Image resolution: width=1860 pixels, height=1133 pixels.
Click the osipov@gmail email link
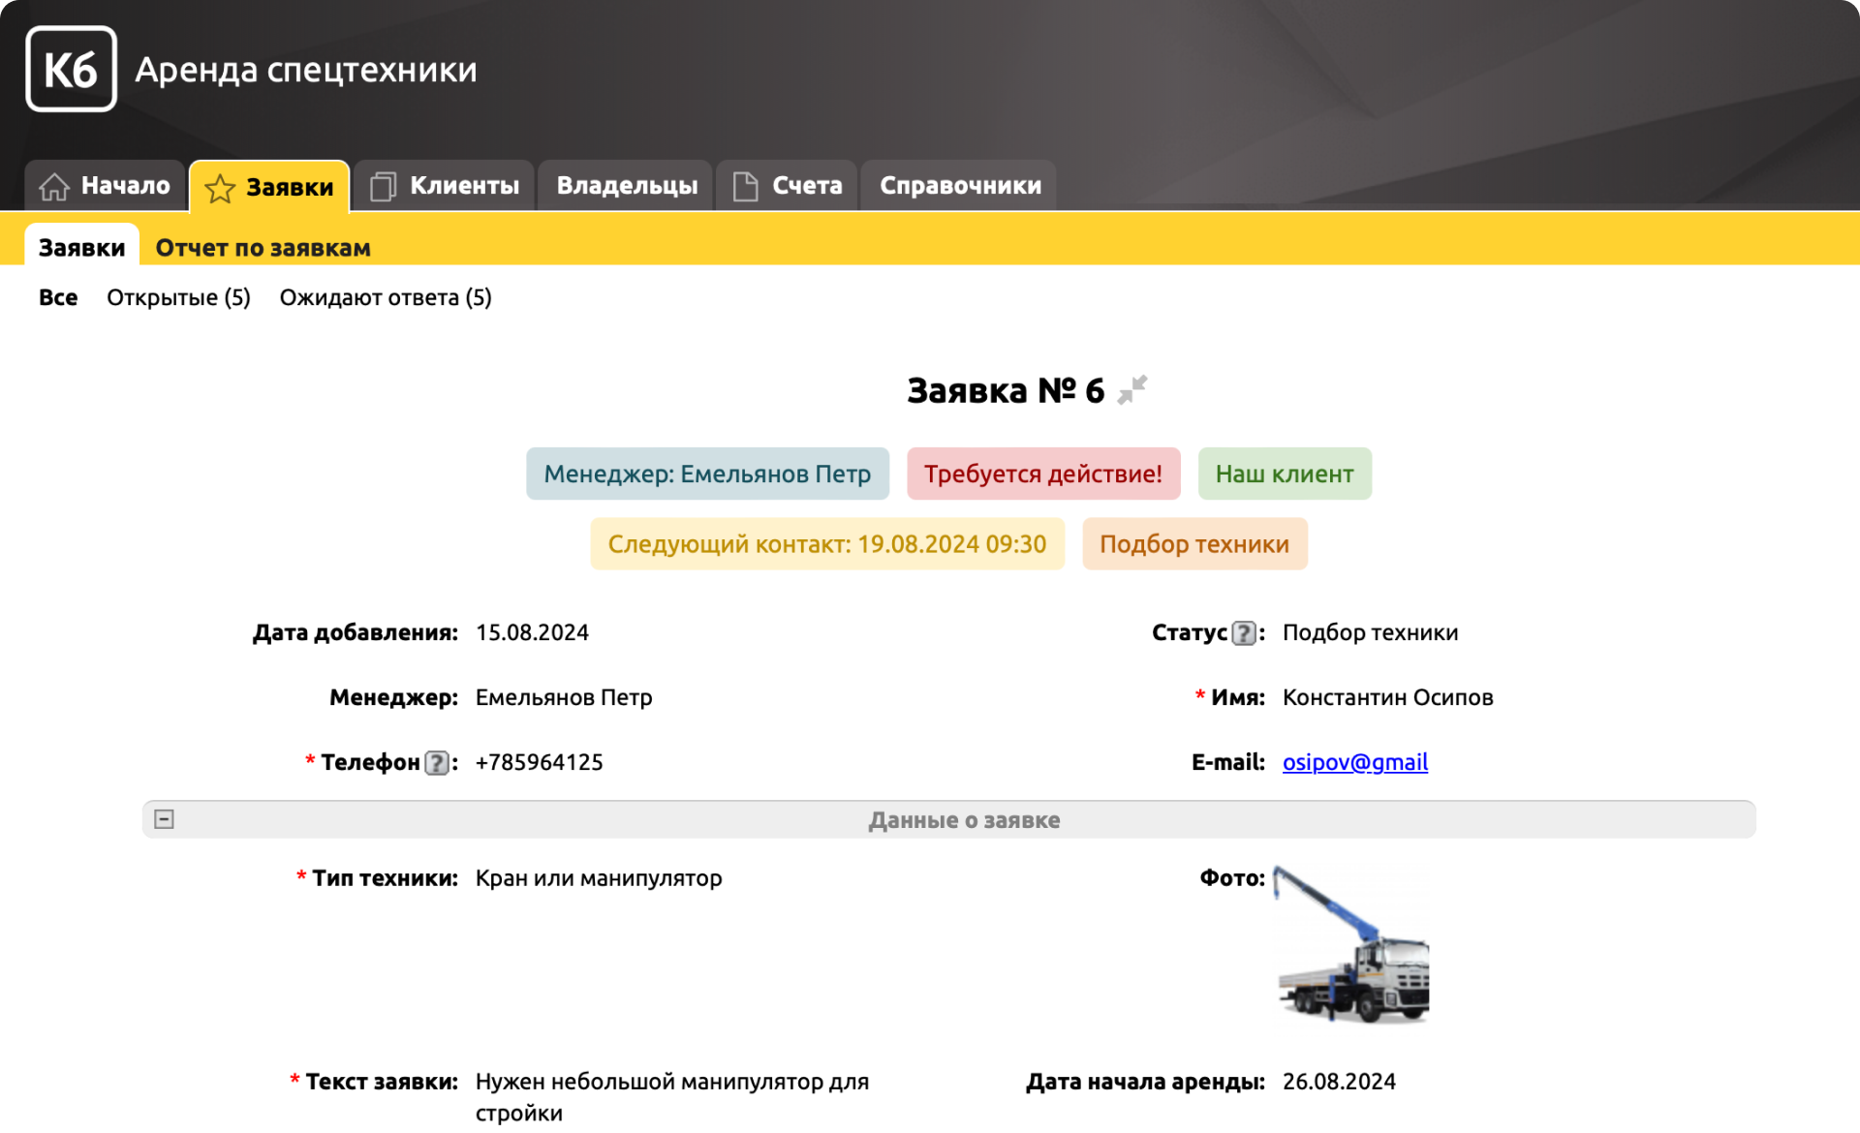pos(1354,762)
